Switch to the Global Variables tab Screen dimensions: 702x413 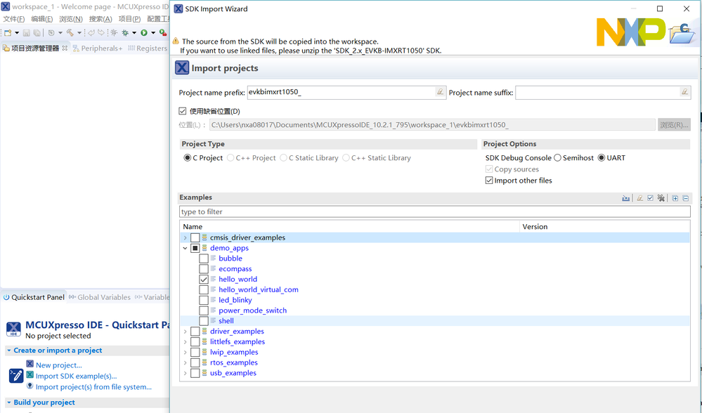99,297
